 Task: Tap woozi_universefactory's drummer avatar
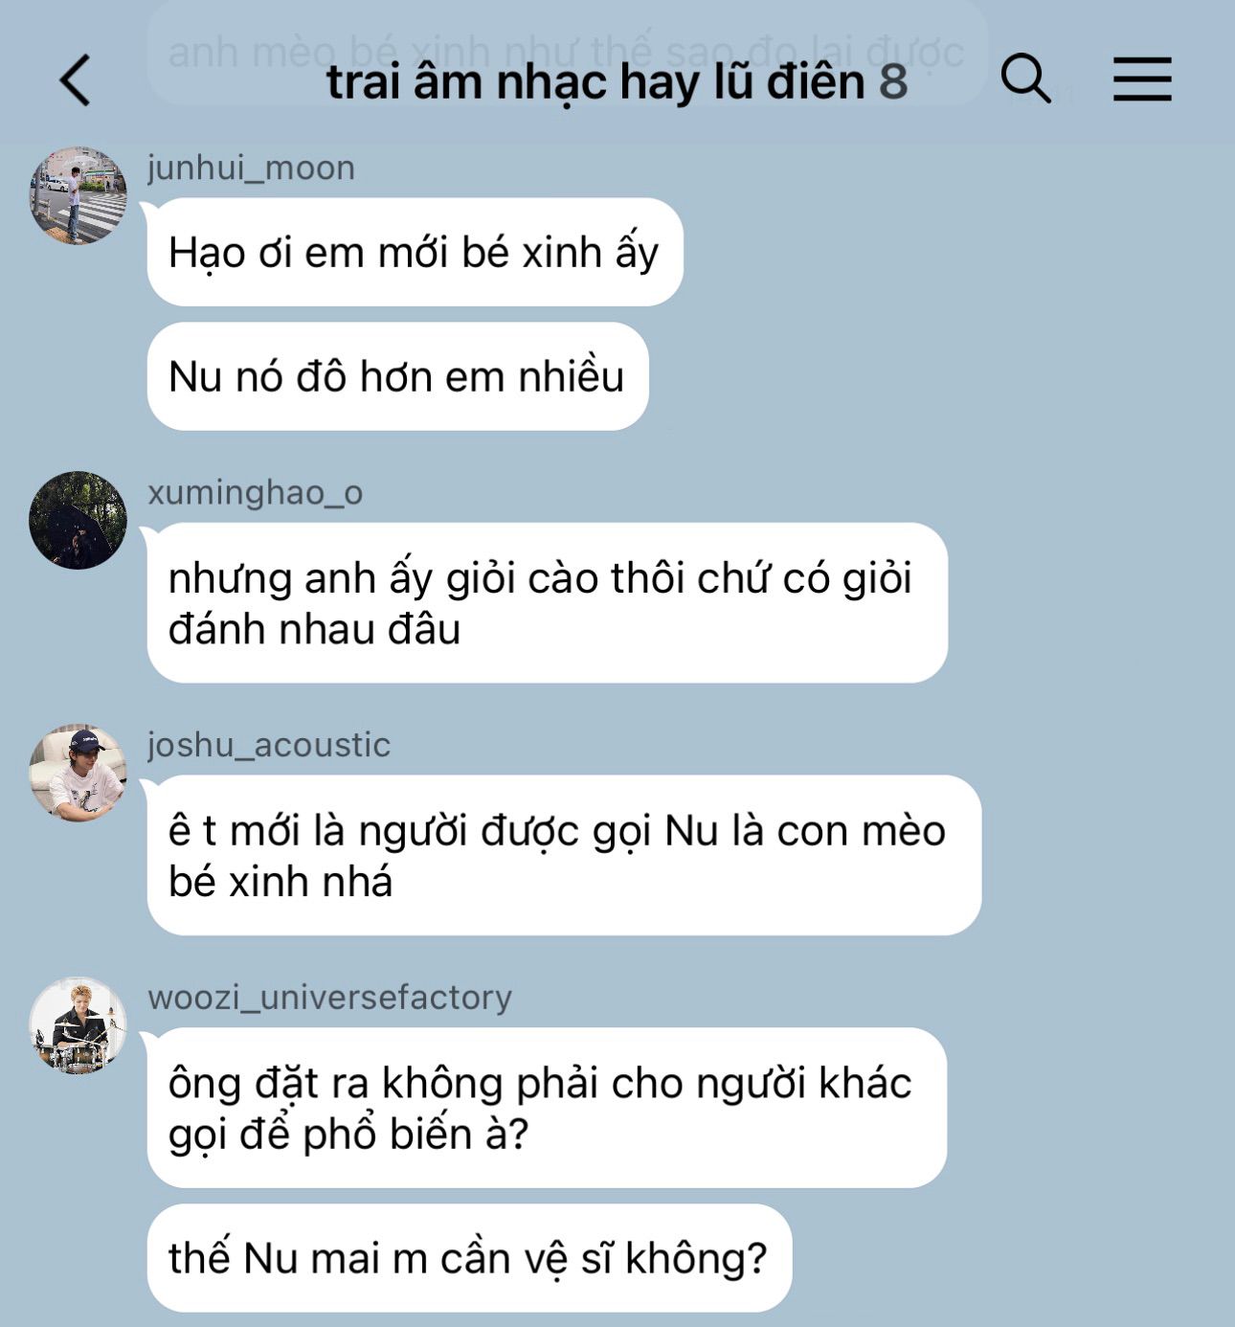point(78,1025)
